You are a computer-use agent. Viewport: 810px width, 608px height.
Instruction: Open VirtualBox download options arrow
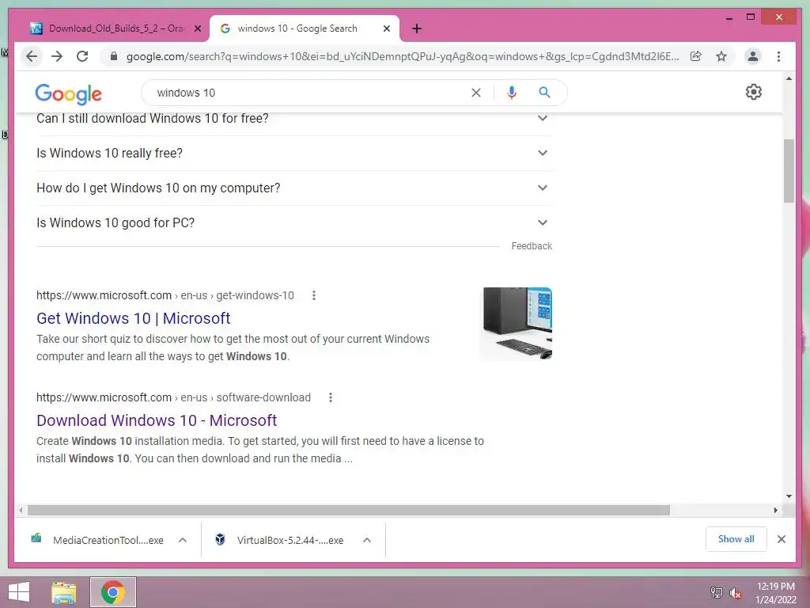click(367, 540)
